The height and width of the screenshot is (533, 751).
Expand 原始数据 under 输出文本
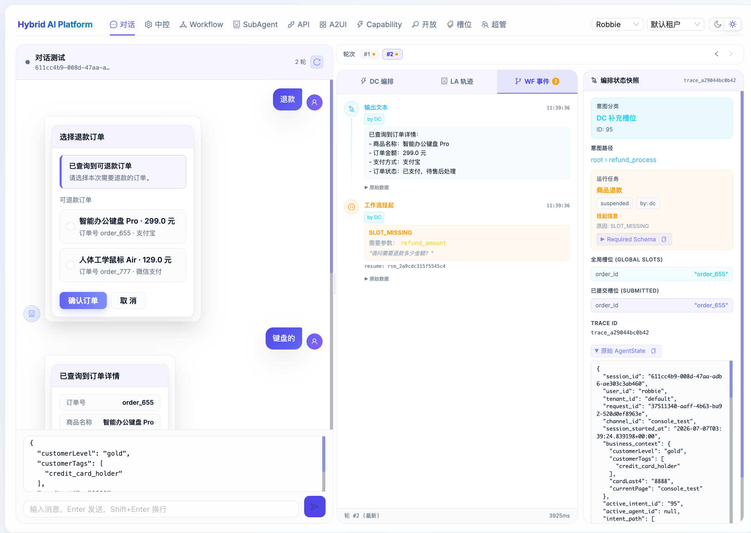(377, 187)
